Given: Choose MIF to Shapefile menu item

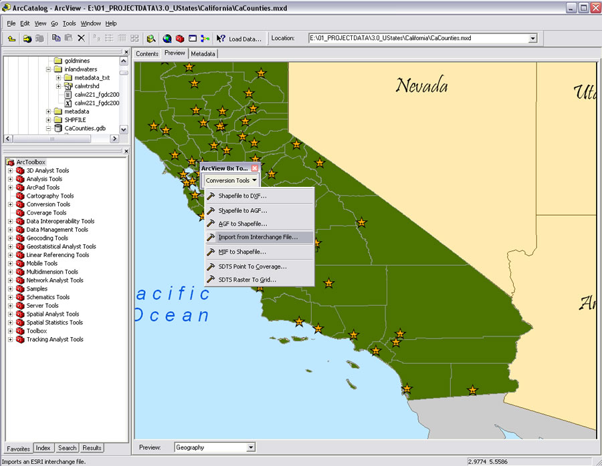Looking at the screenshot, I should [x=260, y=252].
